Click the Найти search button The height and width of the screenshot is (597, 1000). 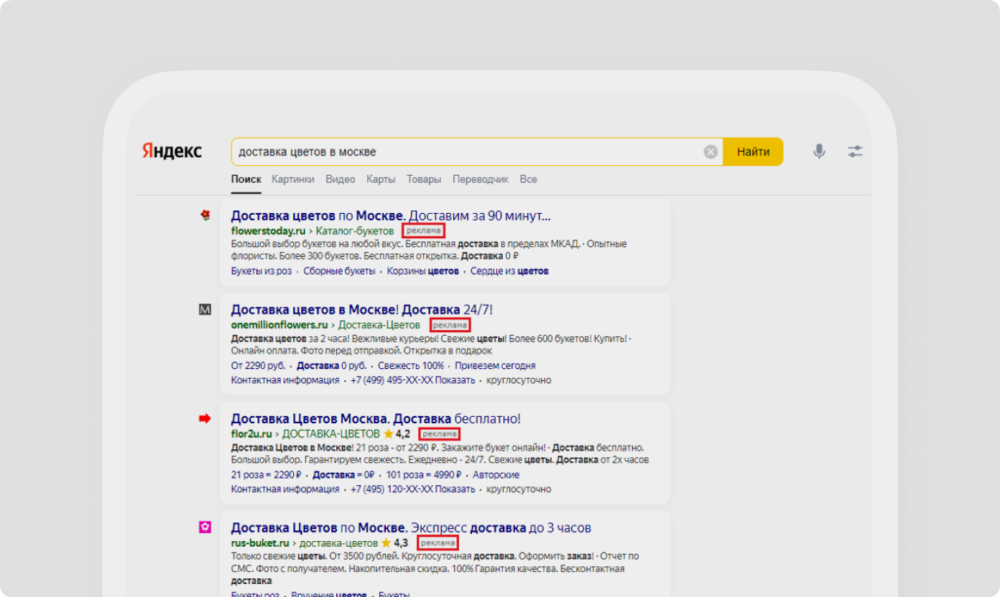pyautogui.click(x=753, y=151)
